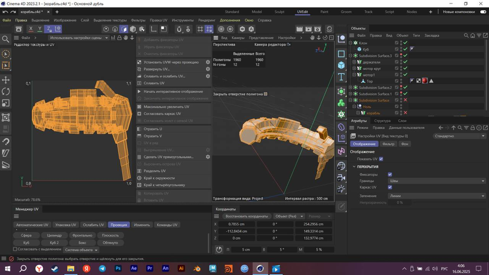Click the Фронтально projection button
Image resolution: width=489 pixels, height=275 pixels.
82,235
